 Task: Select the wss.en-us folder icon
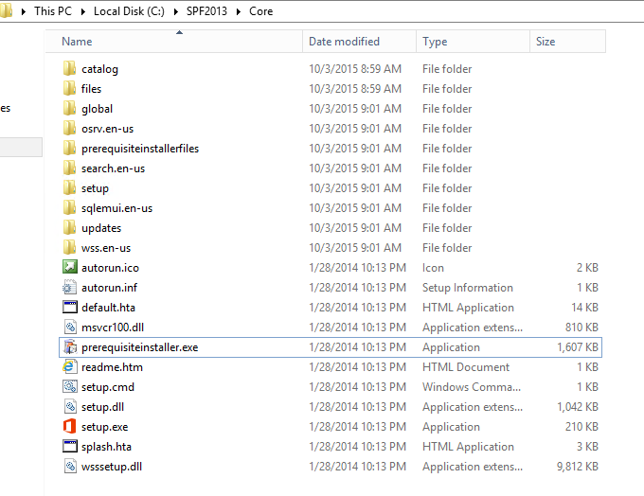click(69, 248)
